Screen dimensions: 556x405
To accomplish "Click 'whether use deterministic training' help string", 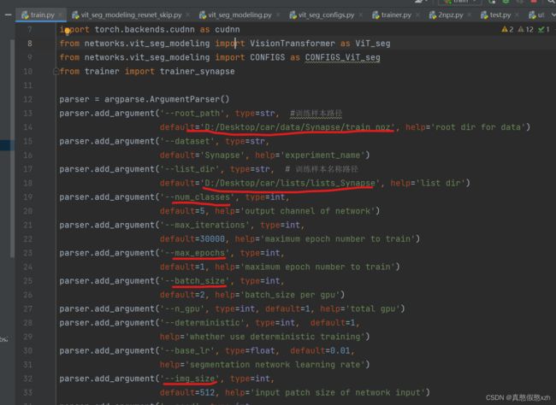I will click(x=277, y=337).
